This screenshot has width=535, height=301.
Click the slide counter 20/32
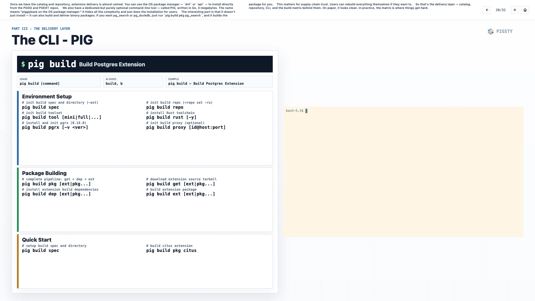coord(500,10)
